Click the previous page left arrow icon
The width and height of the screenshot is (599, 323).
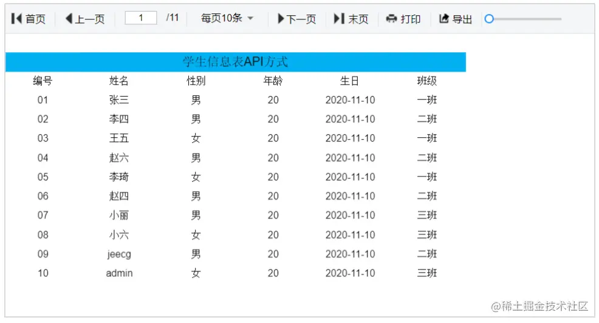(69, 18)
